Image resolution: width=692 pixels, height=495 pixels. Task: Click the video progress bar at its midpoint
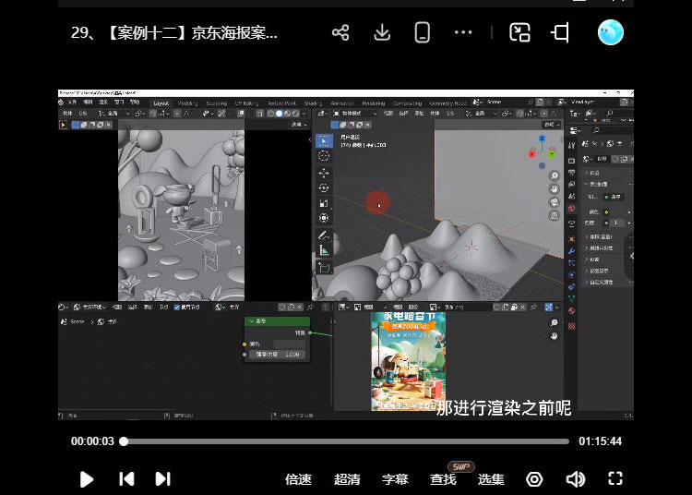346,441
